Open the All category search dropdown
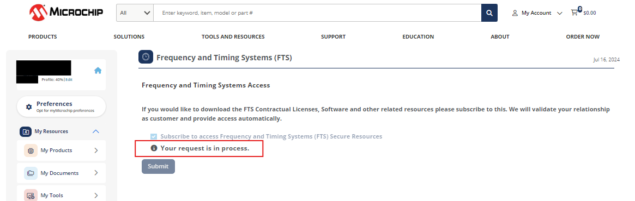This screenshot has width=635, height=201. click(x=135, y=13)
